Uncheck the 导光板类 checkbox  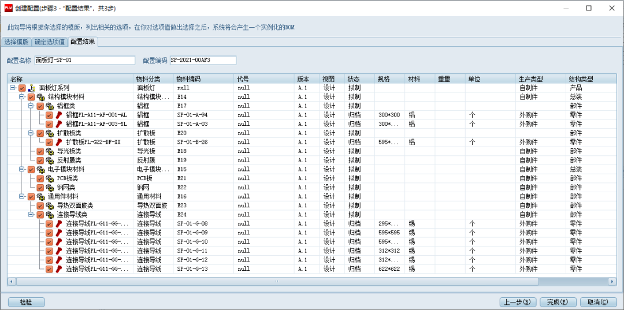tap(40, 151)
